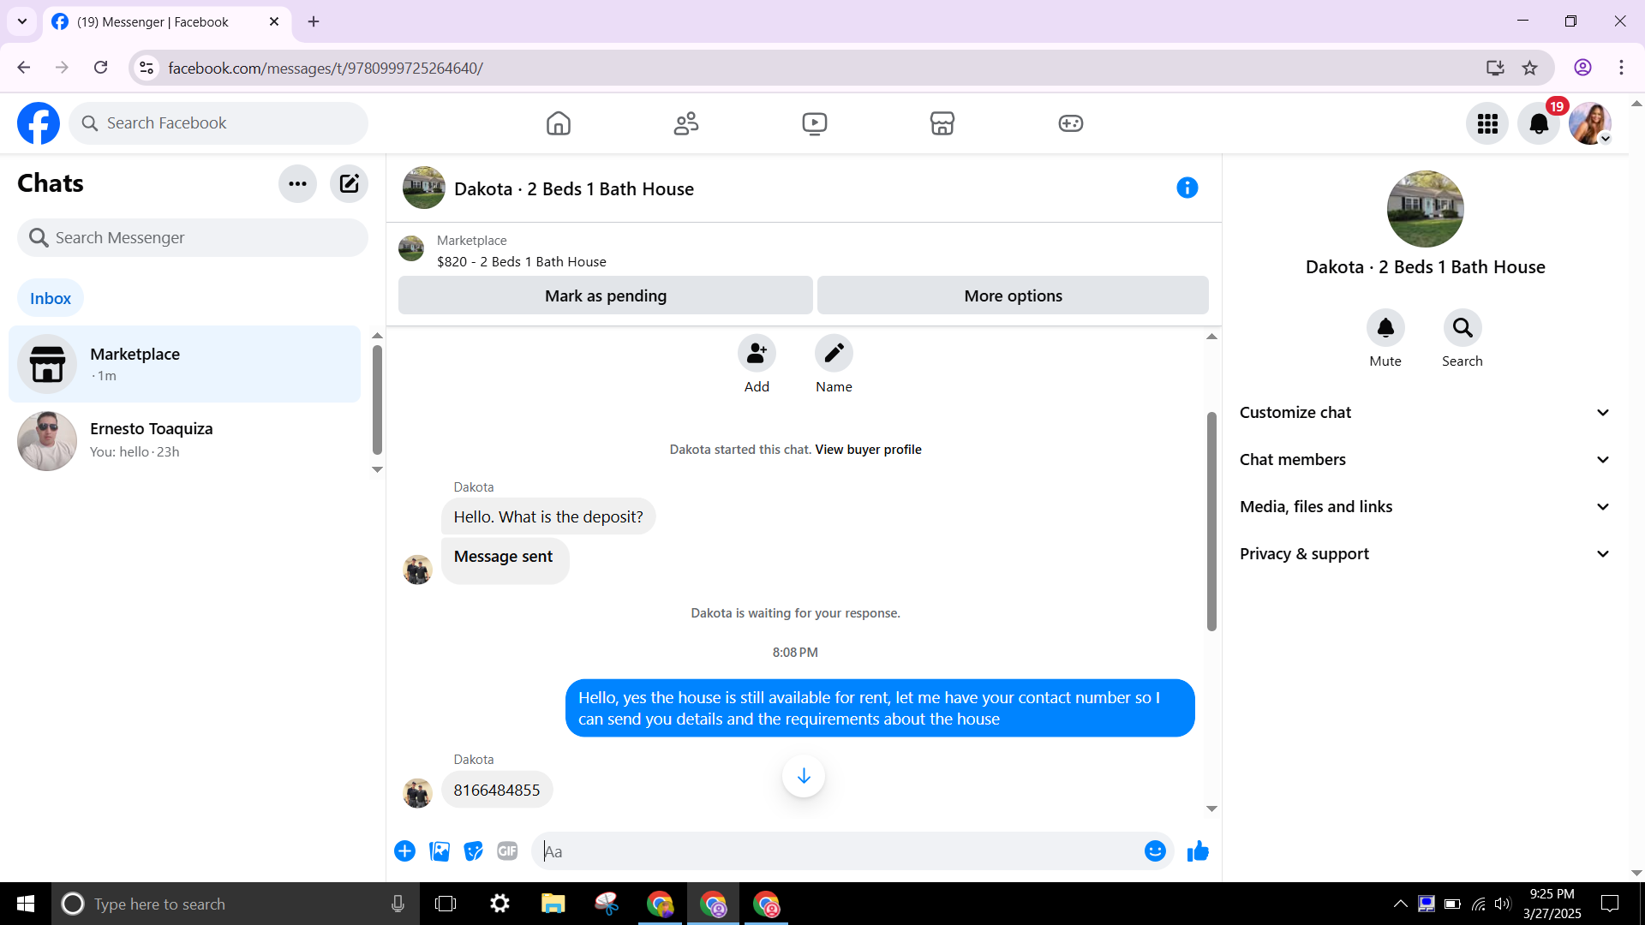Open Windows Settings from the taskbar
This screenshot has width=1645, height=925.
click(499, 904)
